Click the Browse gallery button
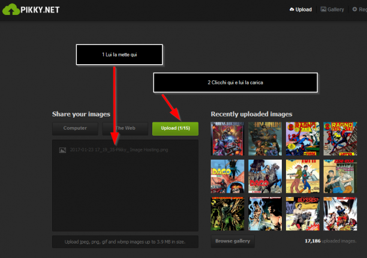This screenshot has width=367, height=258. coord(233,241)
